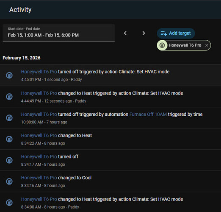Click thermostat icon in Honeywell T6 Pro chip
The height and width of the screenshot is (212, 221).
click(x=162, y=45)
